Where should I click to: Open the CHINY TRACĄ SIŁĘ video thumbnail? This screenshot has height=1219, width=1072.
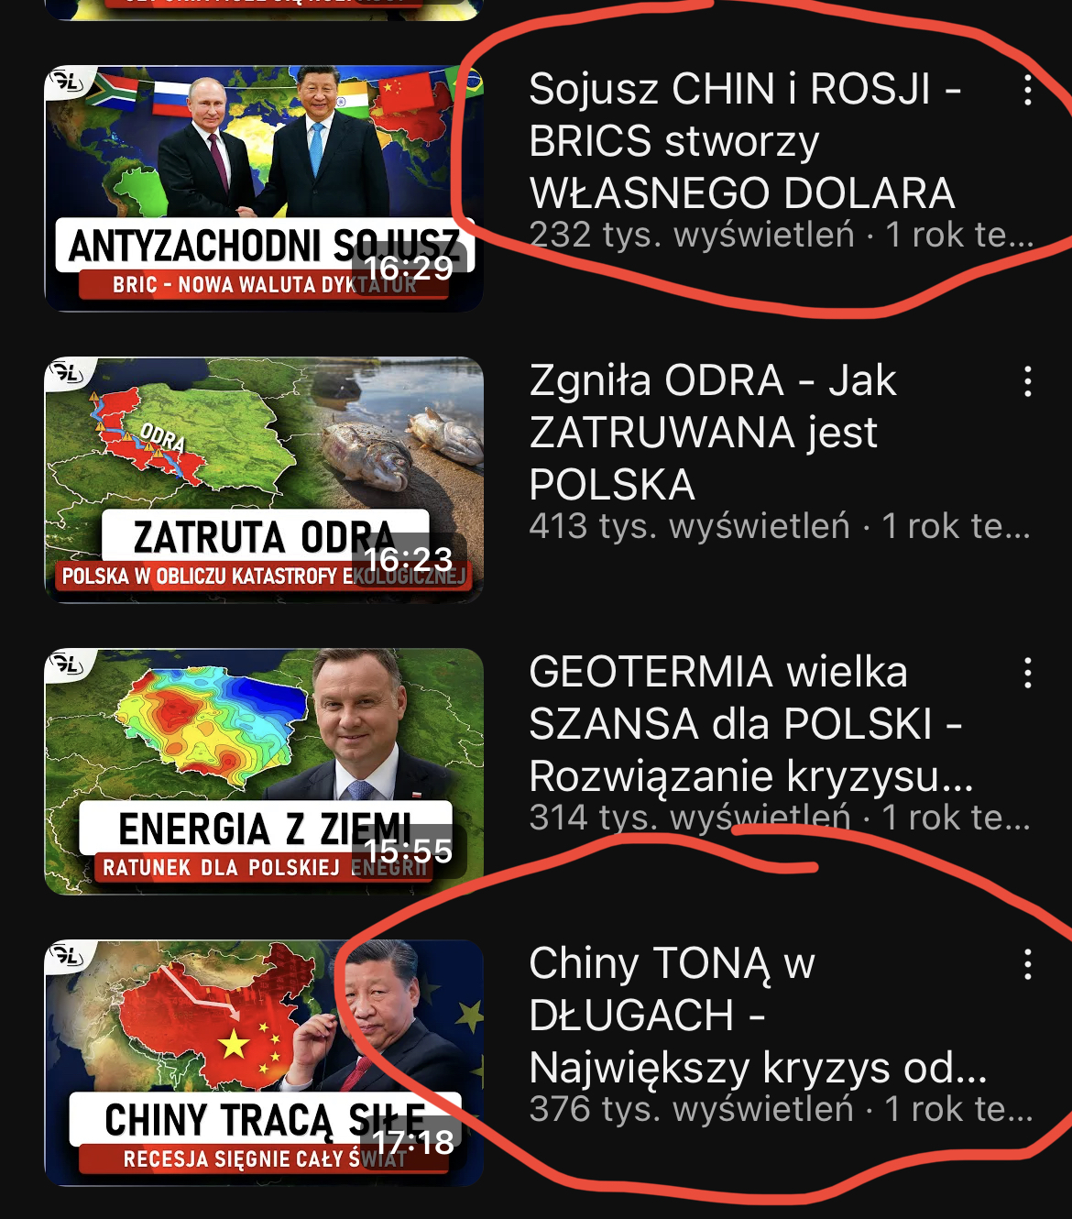(x=264, y=1062)
